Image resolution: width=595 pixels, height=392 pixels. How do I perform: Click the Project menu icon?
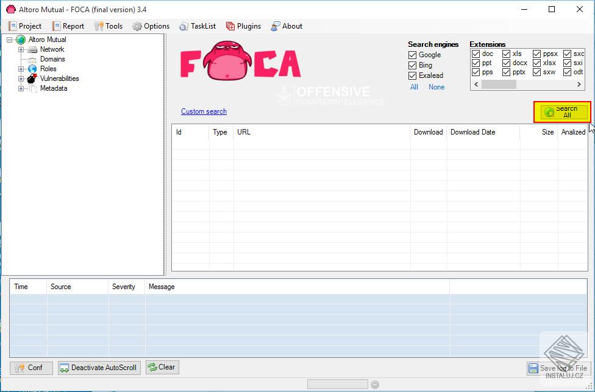pyautogui.click(x=13, y=26)
